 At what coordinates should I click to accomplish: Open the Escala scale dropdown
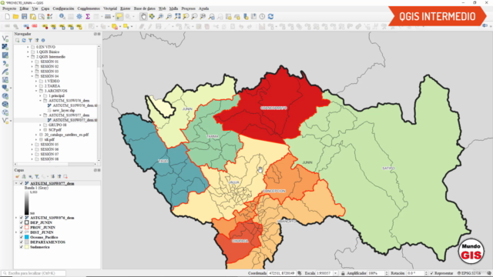coord(336,273)
